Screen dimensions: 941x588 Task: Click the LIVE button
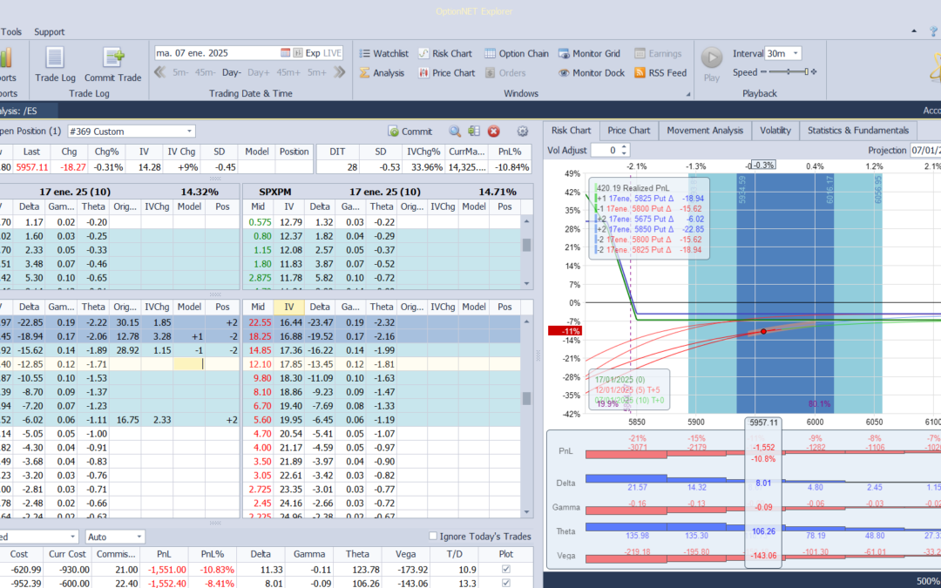pos(332,53)
